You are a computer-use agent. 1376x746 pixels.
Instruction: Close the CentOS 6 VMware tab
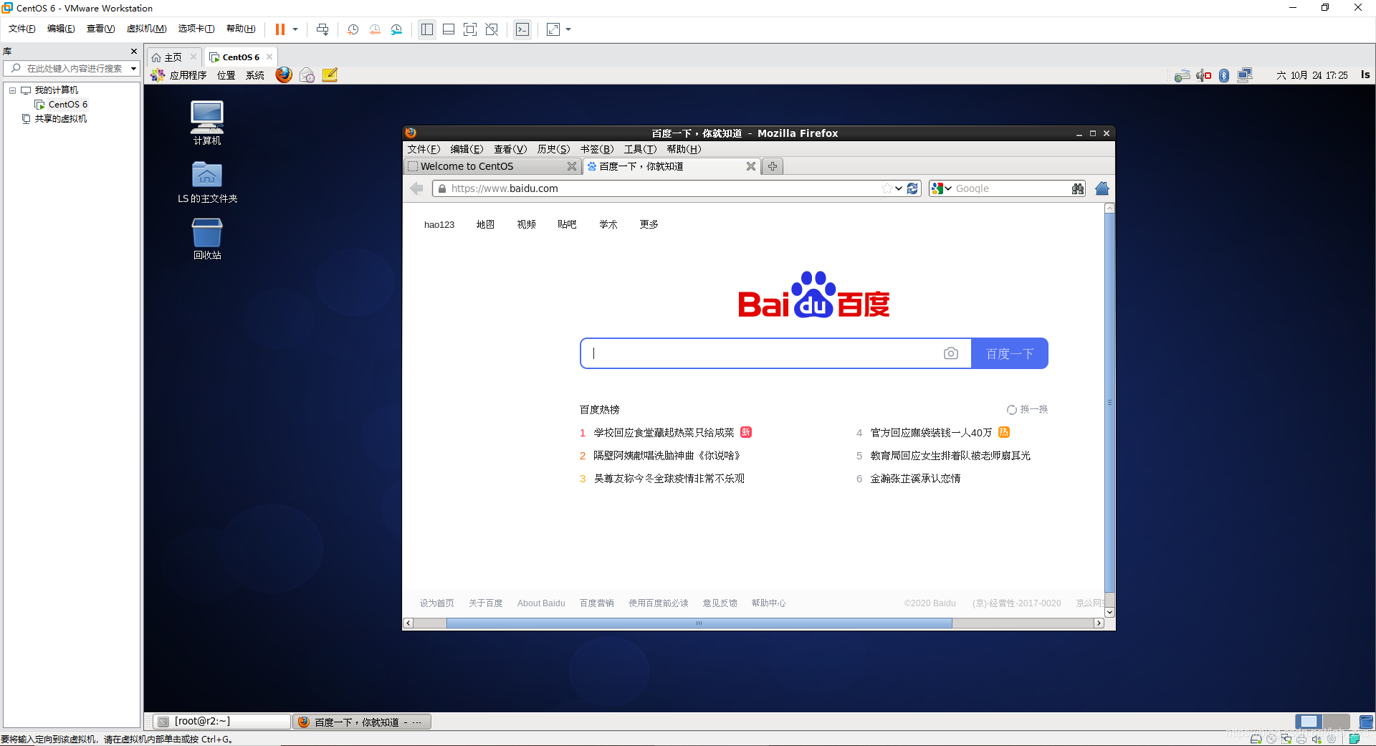(x=269, y=57)
